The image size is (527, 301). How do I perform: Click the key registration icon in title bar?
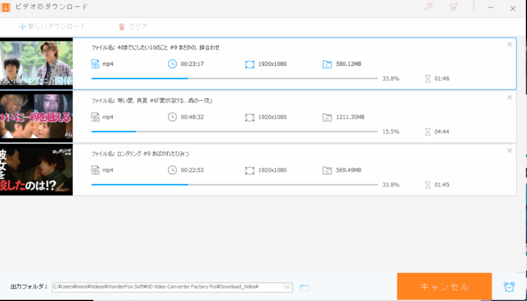[428, 7]
